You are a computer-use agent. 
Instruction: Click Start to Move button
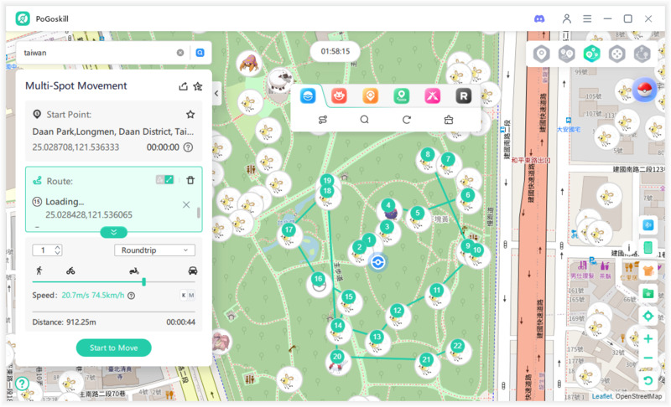coord(114,348)
